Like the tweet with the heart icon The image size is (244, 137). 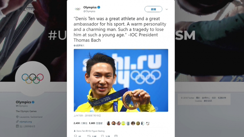[x=102, y=136]
